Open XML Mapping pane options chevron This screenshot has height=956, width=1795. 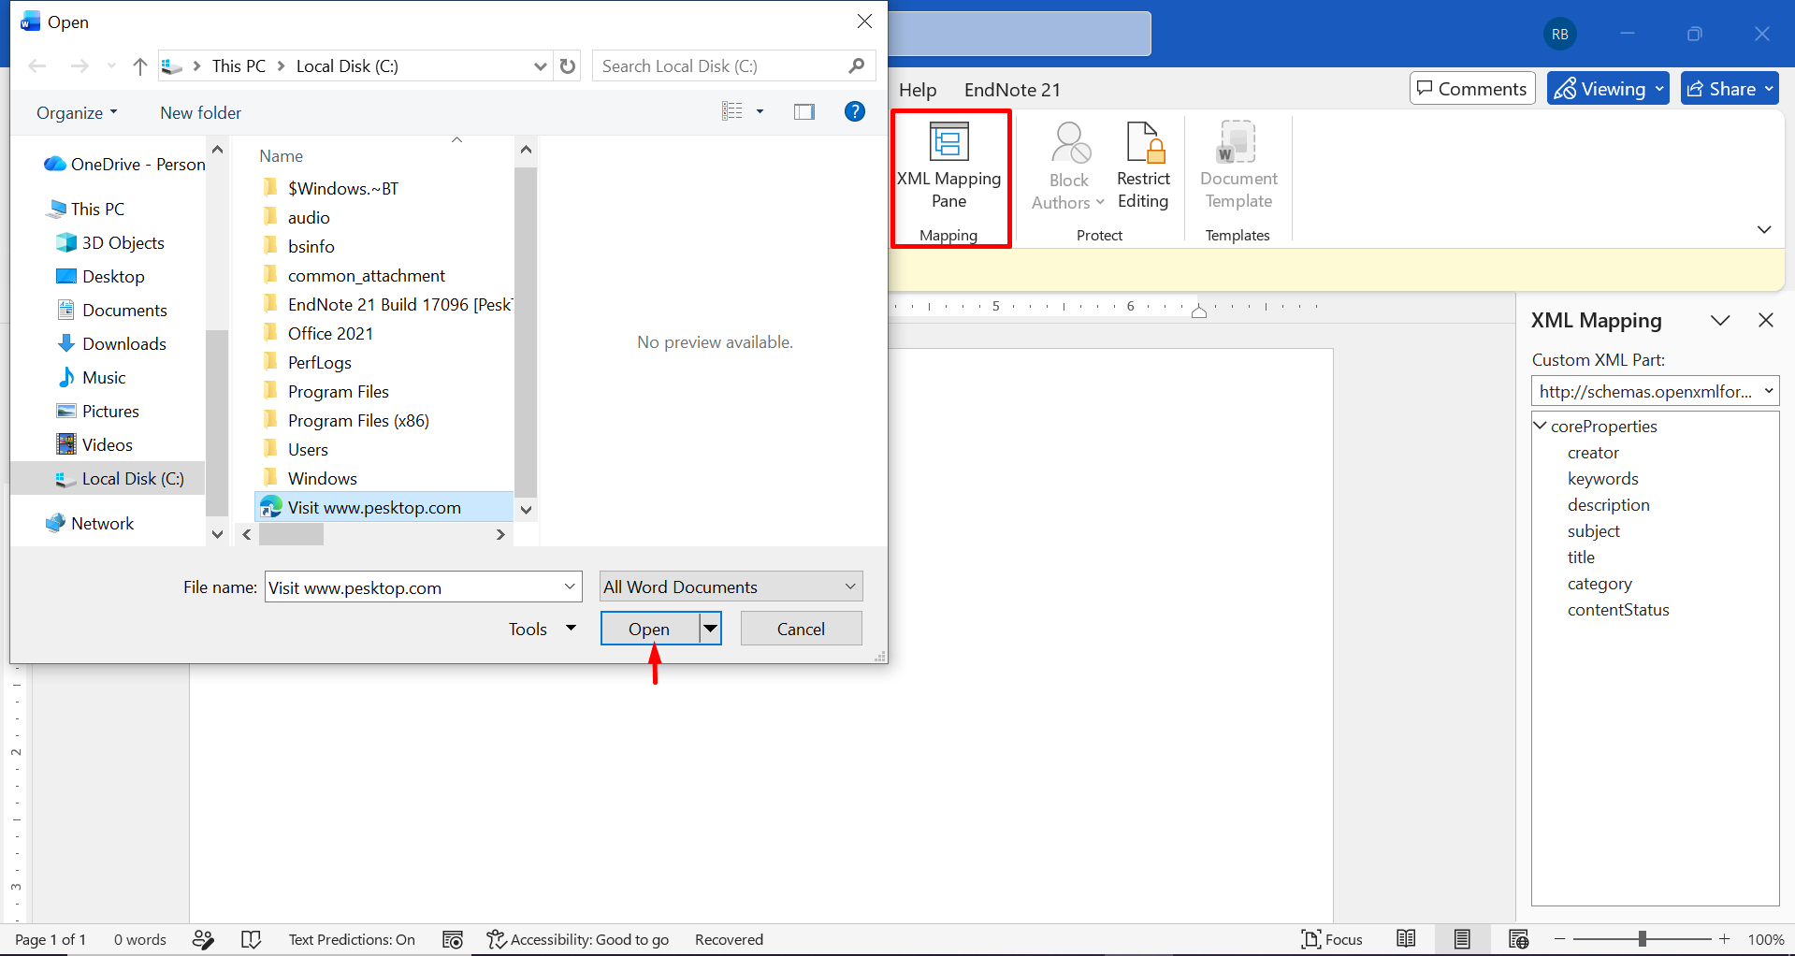[x=1719, y=320]
